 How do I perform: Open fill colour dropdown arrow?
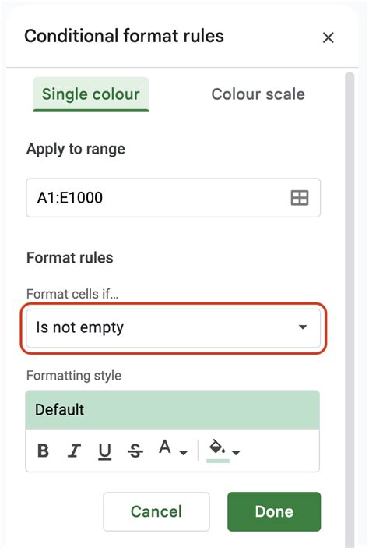pyautogui.click(x=236, y=453)
